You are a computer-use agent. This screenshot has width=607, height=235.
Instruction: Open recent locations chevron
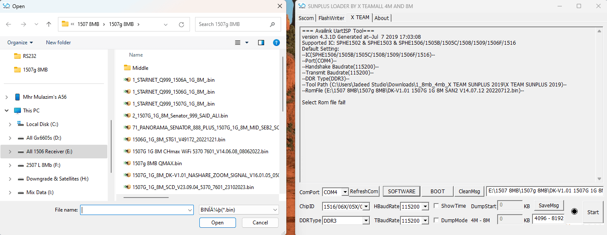[36, 24]
